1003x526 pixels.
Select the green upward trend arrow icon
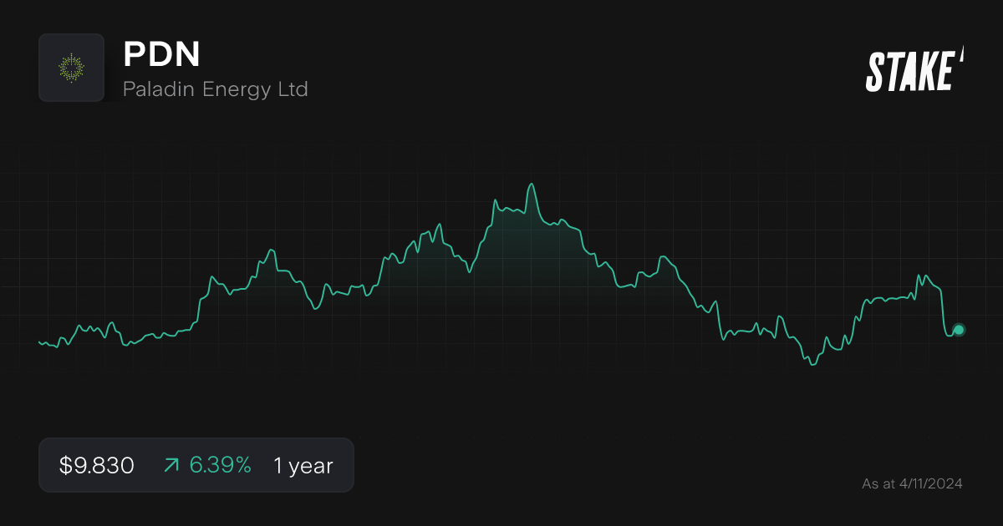(171, 465)
